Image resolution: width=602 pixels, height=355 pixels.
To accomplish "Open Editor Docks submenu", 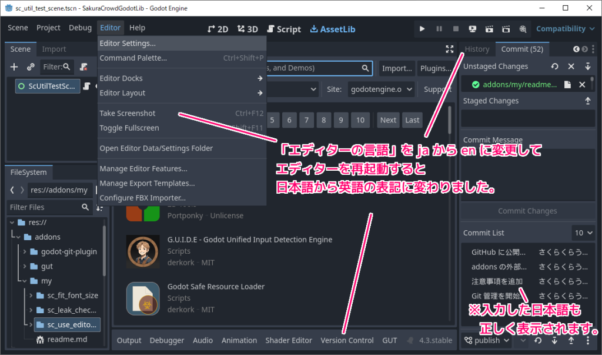I will [182, 78].
